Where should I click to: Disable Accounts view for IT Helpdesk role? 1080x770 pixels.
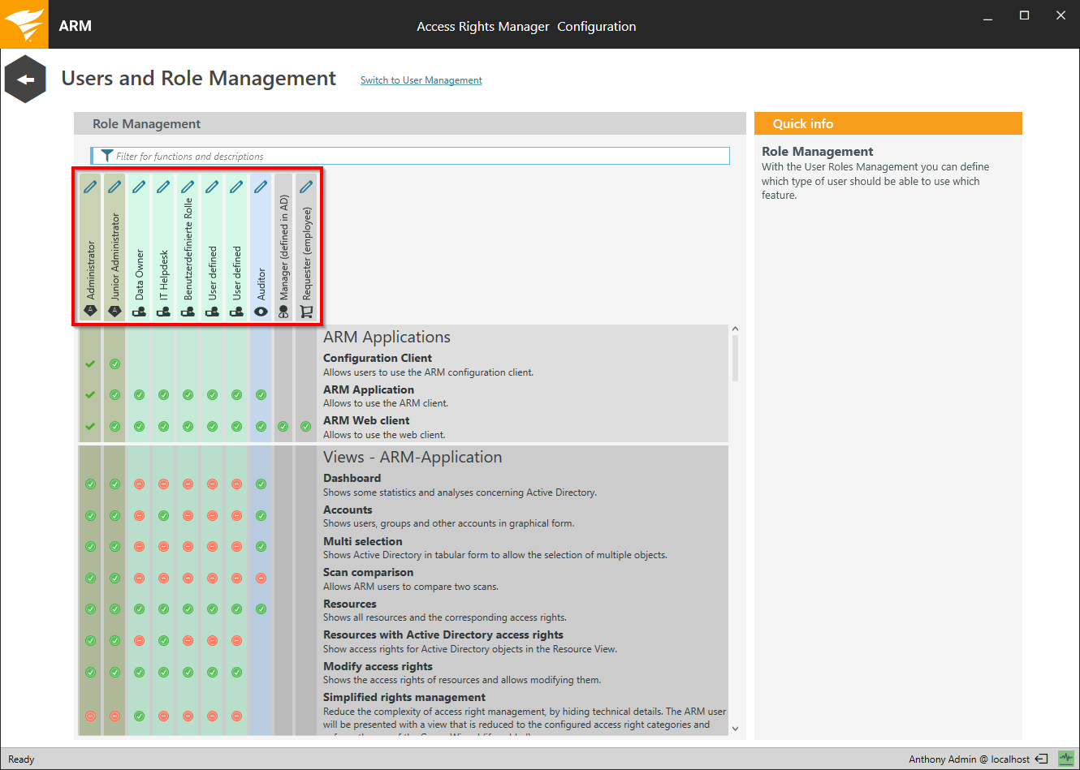(163, 516)
